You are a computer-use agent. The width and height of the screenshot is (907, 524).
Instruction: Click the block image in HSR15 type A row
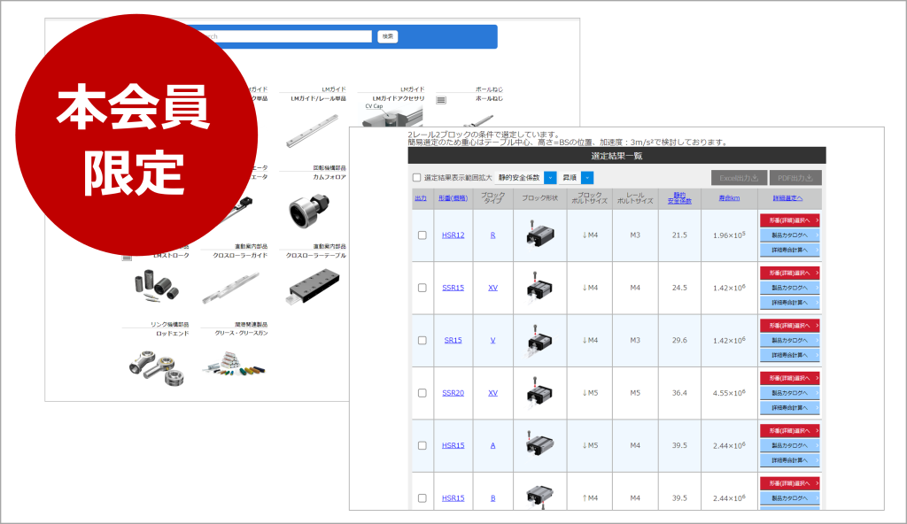click(539, 445)
